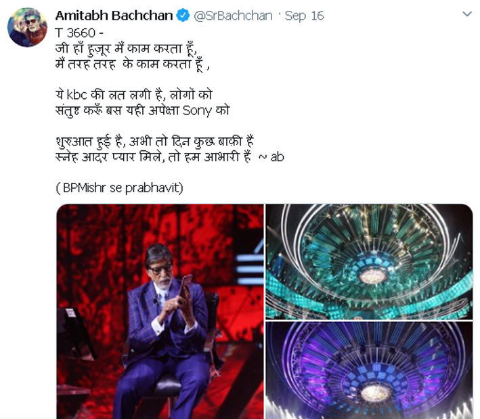This screenshot has width=480, height=419.
Task: Click the word 'kbc' in the tweet
Action: tap(77, 95)
